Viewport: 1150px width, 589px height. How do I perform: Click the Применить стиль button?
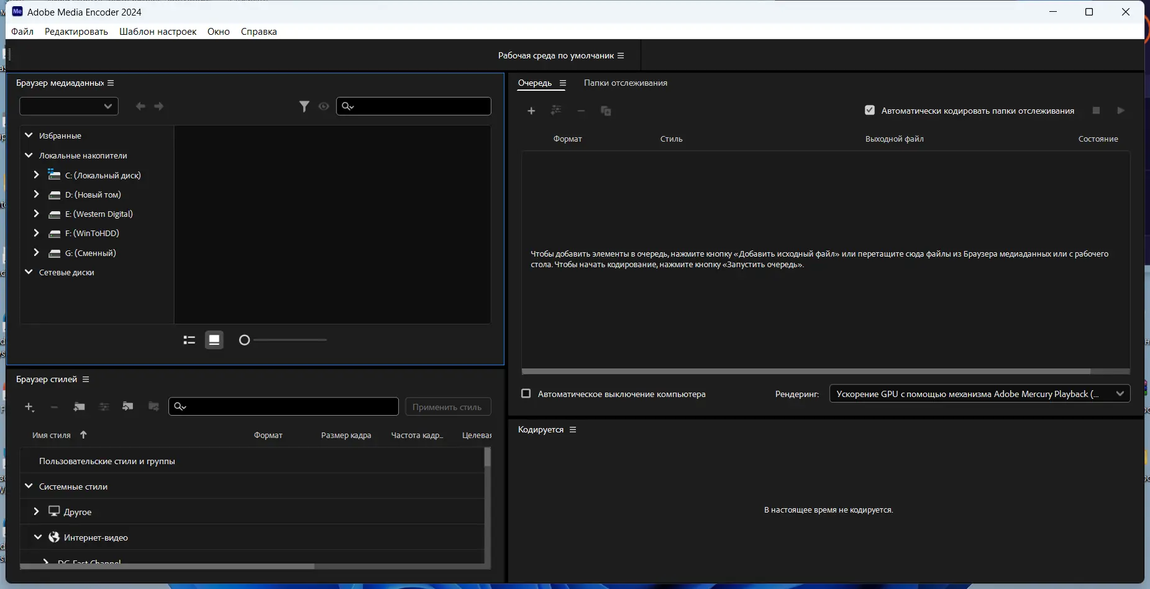tap(448, 406)
